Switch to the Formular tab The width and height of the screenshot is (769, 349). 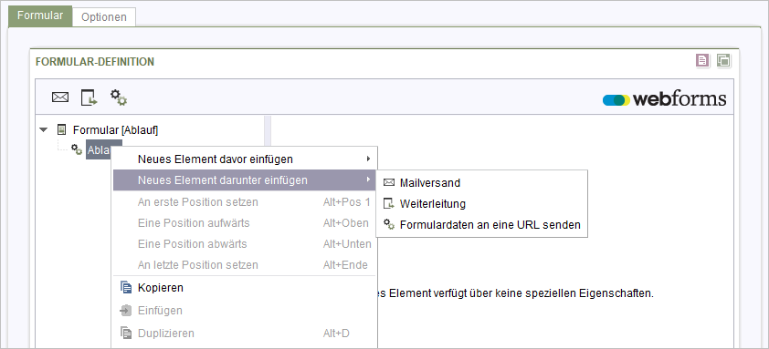tap(40, 15)
